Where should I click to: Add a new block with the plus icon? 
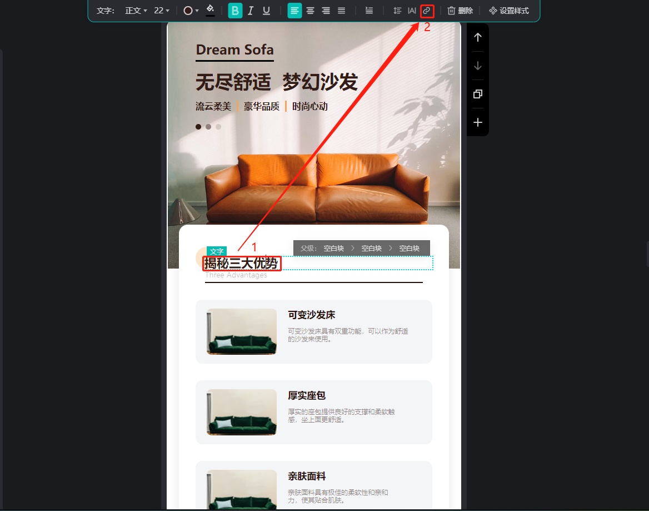pos(478,122)
